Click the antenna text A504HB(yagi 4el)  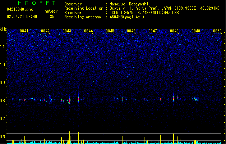coord(127,17)
